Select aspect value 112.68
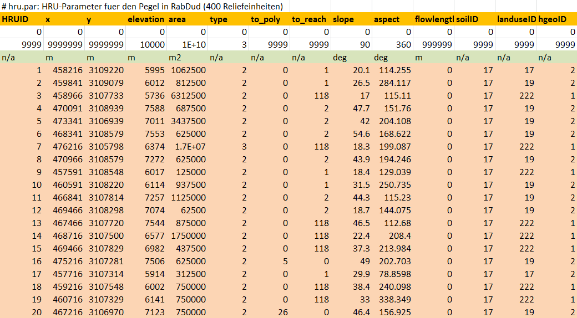 coord(393,223)
